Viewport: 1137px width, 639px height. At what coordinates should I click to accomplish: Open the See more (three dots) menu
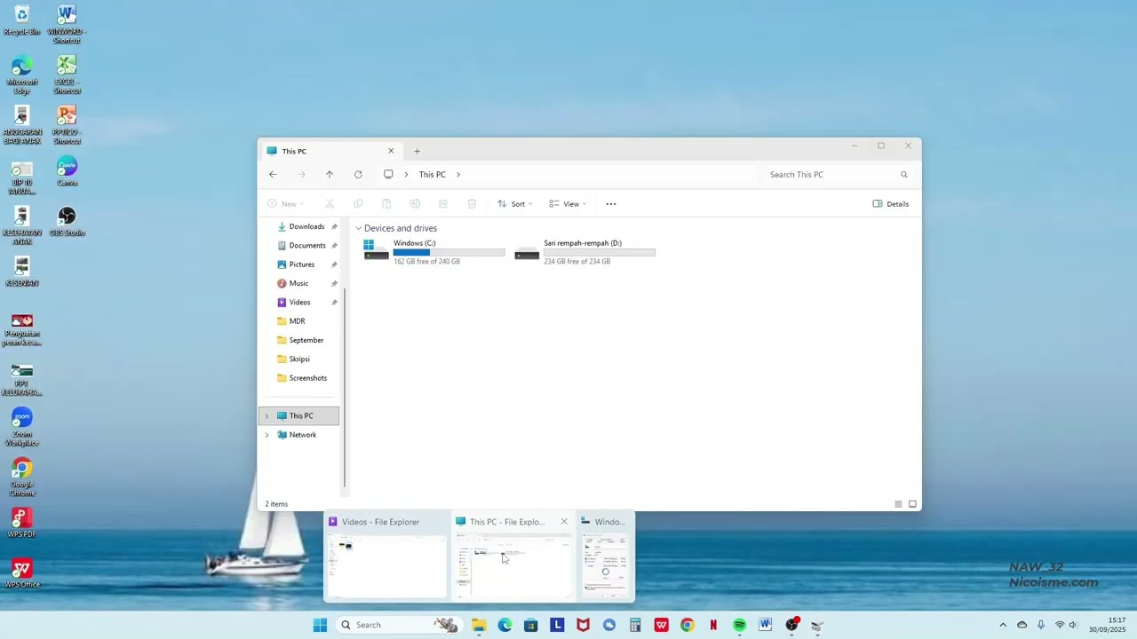(x=611, y=204)
